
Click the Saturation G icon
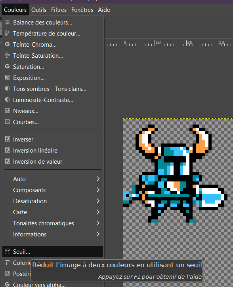pos(8,66)
